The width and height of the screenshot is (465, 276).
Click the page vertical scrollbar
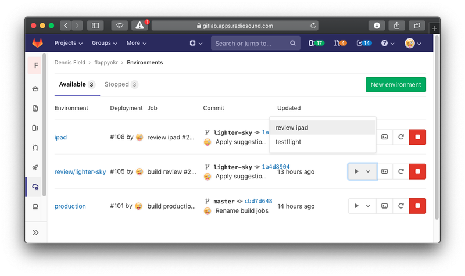click(x=437, y=127)
